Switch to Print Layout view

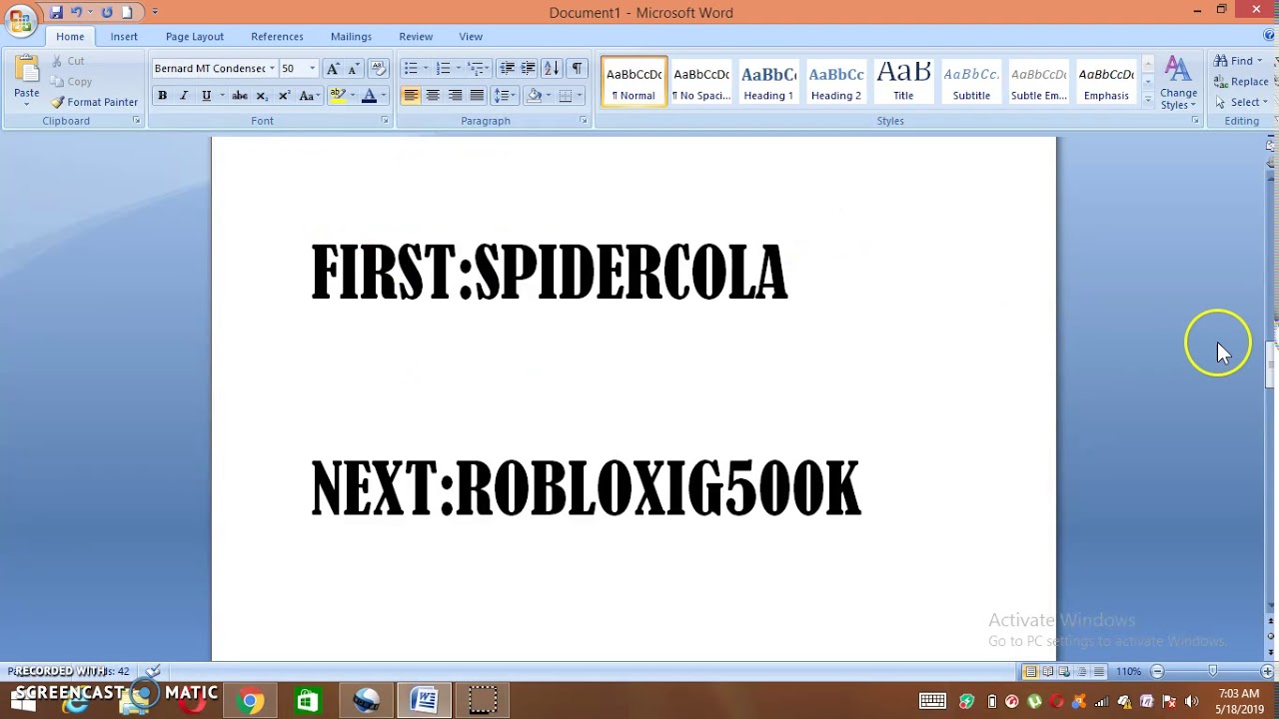point(1030,671)
